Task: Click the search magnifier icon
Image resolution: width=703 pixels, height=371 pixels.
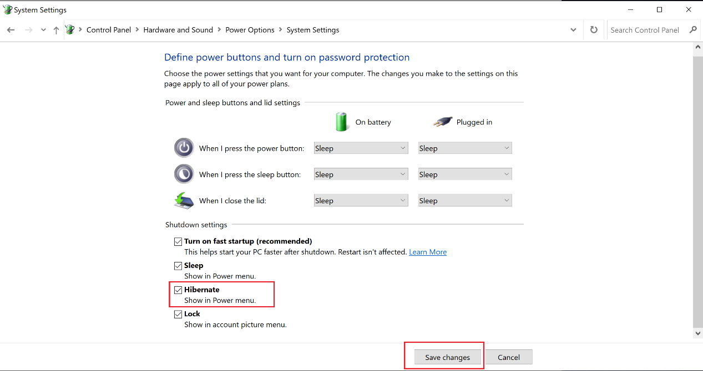Action: click(x=693, y=30)
